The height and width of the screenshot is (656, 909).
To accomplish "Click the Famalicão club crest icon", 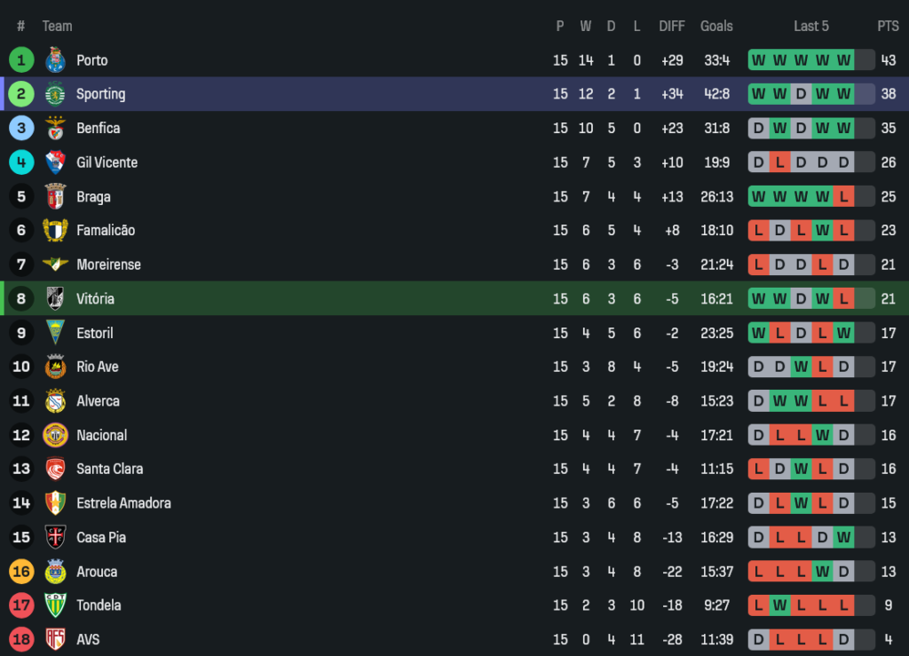I will [56, 230].
